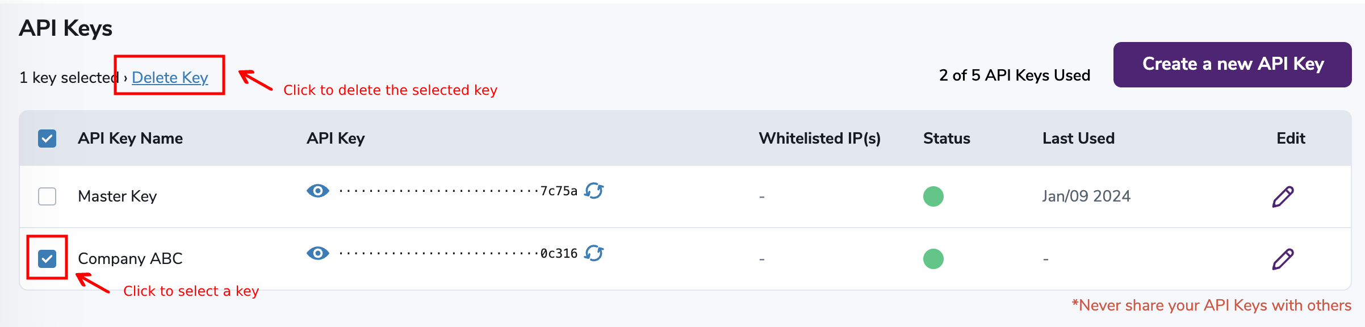
Task: Select the Master Key checkbox
Action: click(x=47, y=196)
